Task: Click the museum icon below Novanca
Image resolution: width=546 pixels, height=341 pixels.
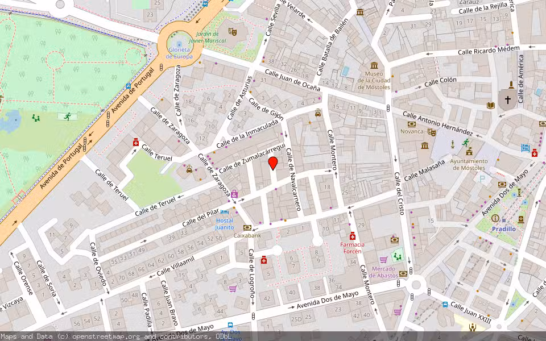Action: [424, 145]
